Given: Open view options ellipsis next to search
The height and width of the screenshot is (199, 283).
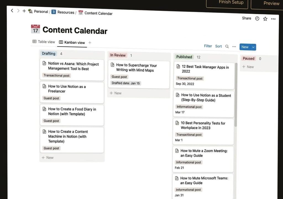Looking at the screenshot, I should click(x=234, y=47).
